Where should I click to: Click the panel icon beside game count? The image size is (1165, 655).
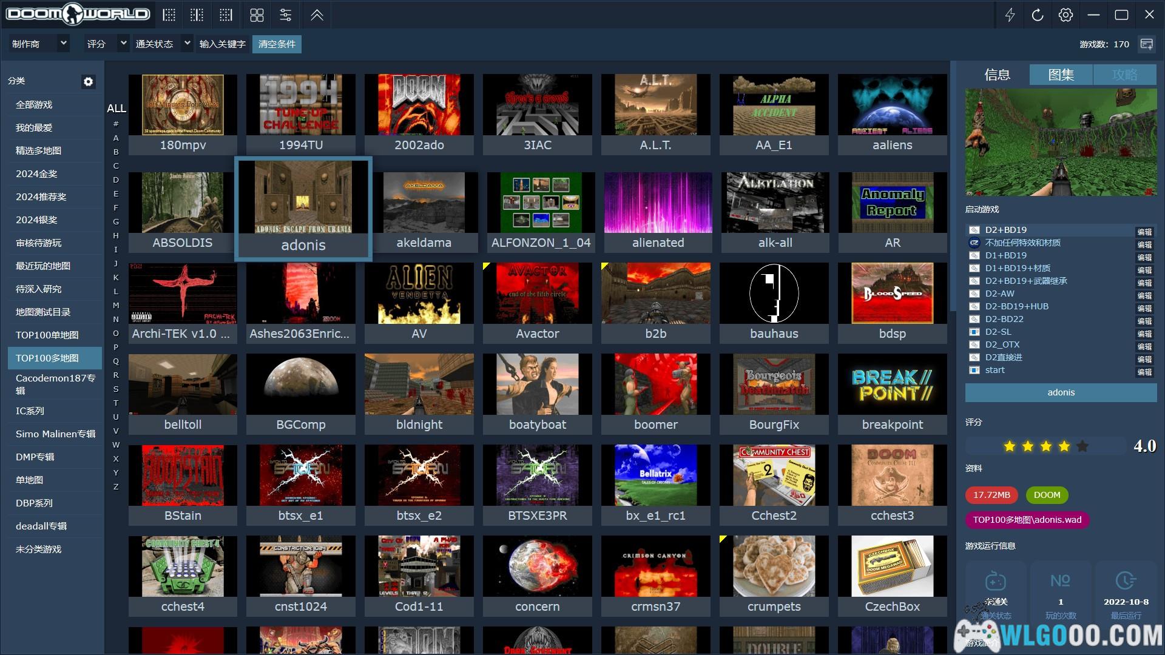[x=1146, y=44]
